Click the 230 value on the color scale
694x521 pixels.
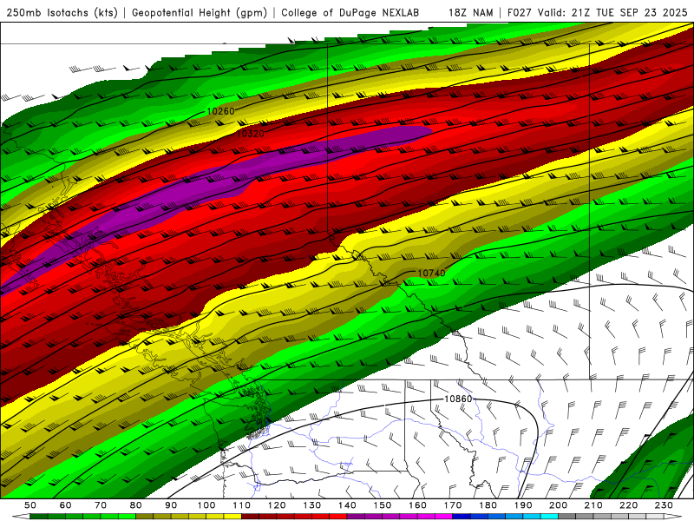pos(664,505)
